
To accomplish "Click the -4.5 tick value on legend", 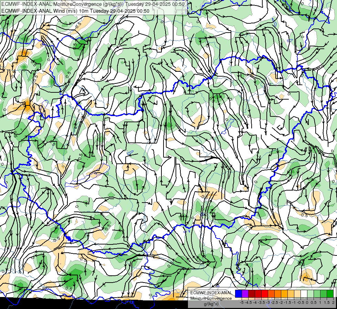I will pos(249,302).
